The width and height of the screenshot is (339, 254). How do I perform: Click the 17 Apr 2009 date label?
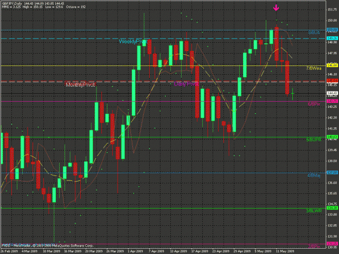pyautogui.click(x=200, y=251)
